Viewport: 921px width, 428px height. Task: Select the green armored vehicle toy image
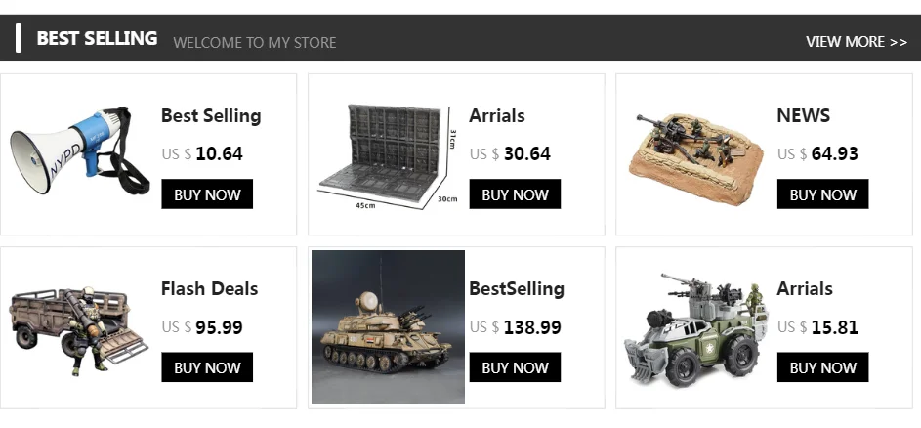coord(694,326)
